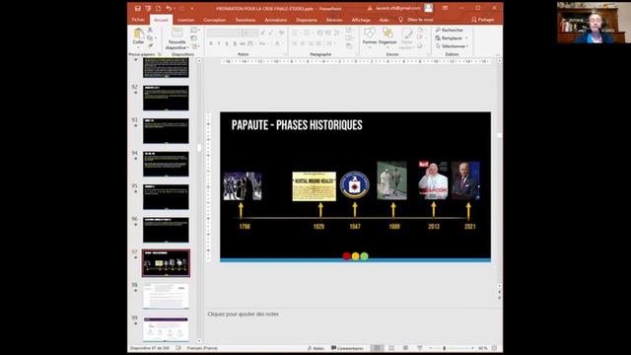Toggle Italic formatting button

point(219,43)
